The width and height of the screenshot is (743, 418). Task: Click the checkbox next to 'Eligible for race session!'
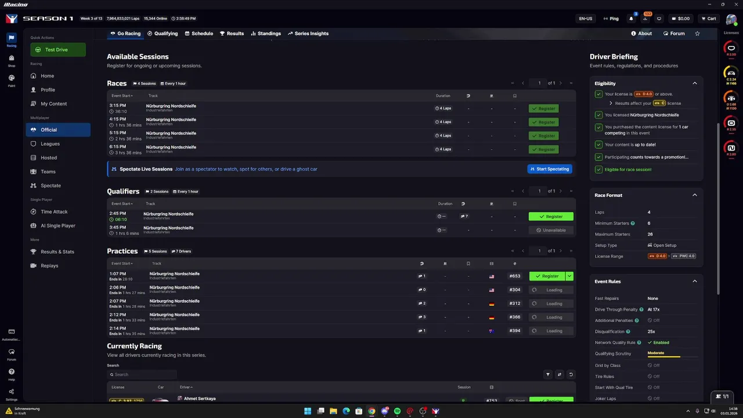pos(598,170)
